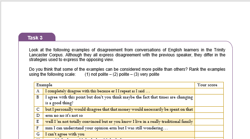Click text 'I completely disagree with this because'
250x139 pixels.
tap(78, 91)
